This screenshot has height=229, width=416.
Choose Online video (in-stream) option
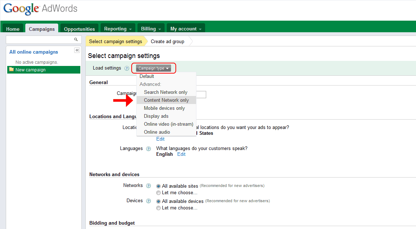point(166,124)
